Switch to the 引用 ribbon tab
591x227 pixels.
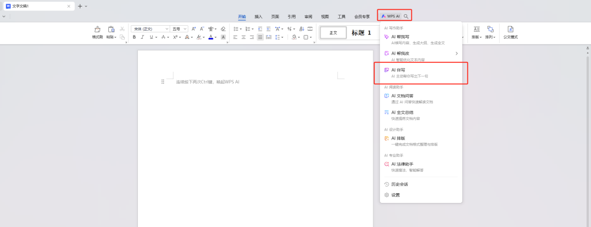tap(292, 16)
